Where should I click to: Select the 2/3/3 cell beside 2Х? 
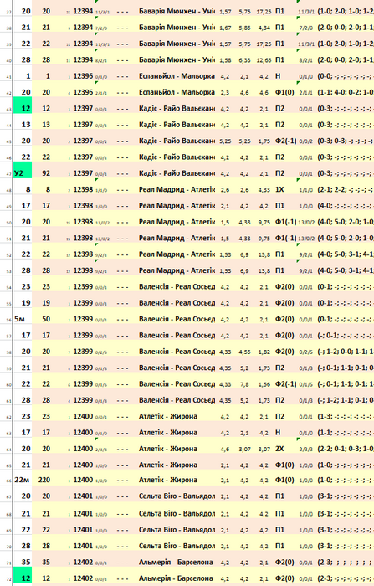(x=305, y=450)
